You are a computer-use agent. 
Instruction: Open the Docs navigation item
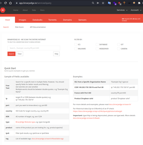click(42, 10)
